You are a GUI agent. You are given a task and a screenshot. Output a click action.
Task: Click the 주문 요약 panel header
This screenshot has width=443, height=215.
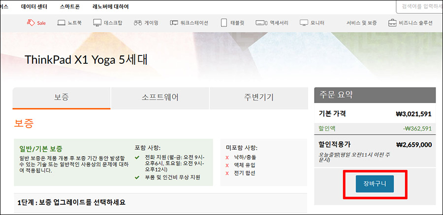pos(375,95)
